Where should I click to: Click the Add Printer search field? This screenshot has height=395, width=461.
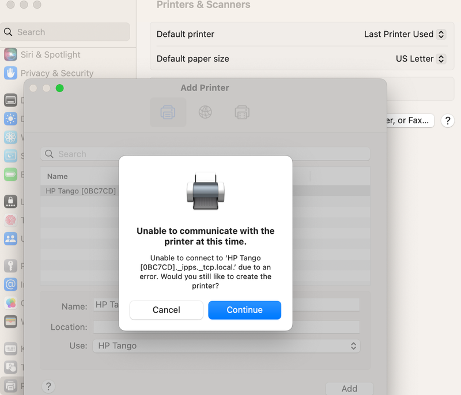click(x=205, y=154)
